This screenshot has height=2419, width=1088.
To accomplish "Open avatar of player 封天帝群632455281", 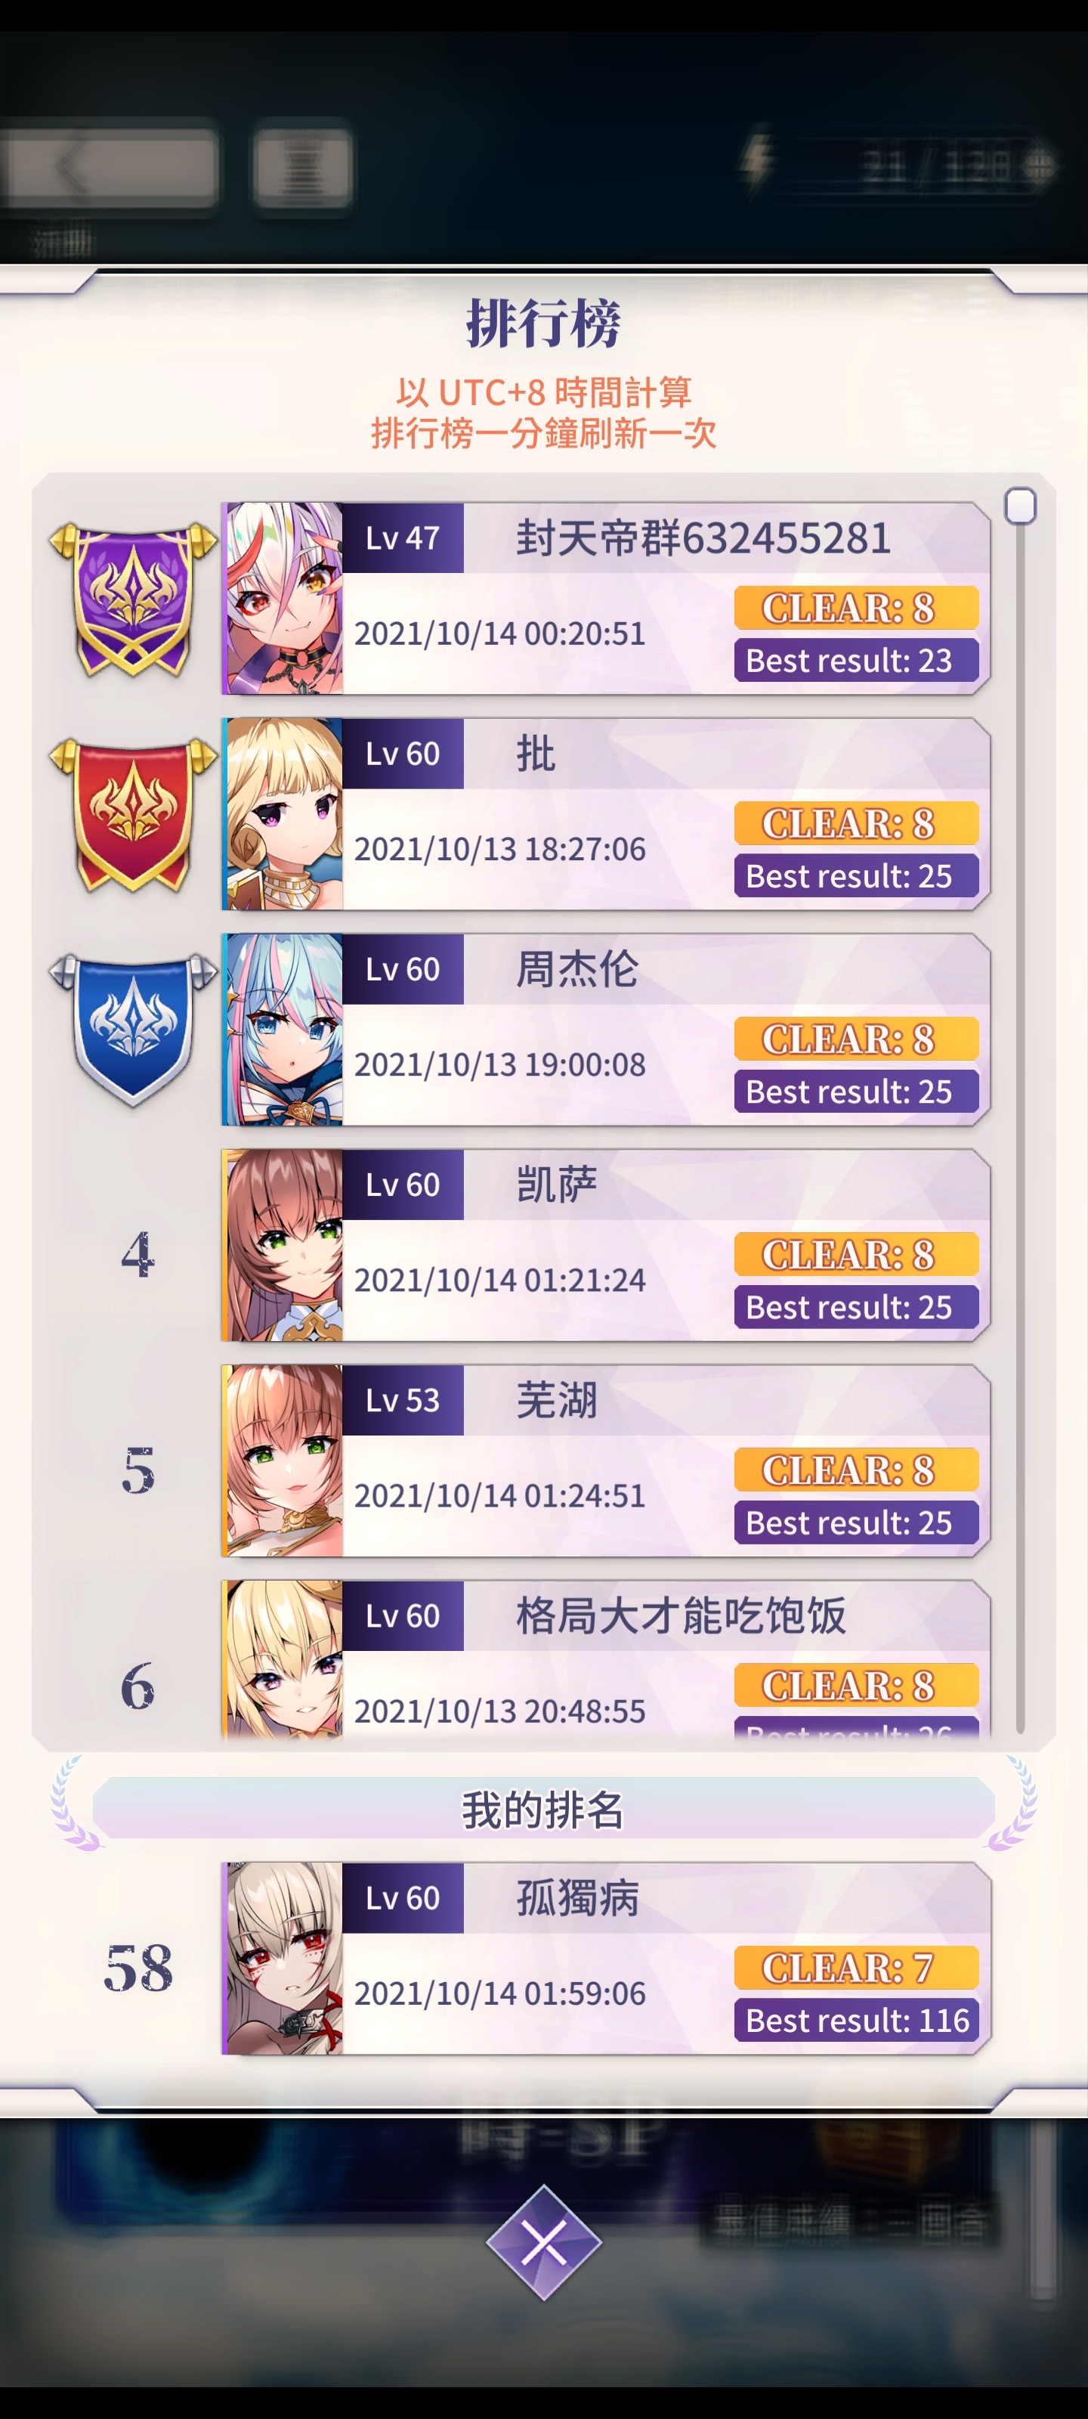I will click(283, 598).
